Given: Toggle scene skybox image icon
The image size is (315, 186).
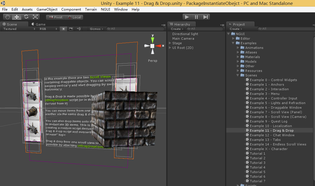Looking at the screenshot, I should click(x=71, y=29).
